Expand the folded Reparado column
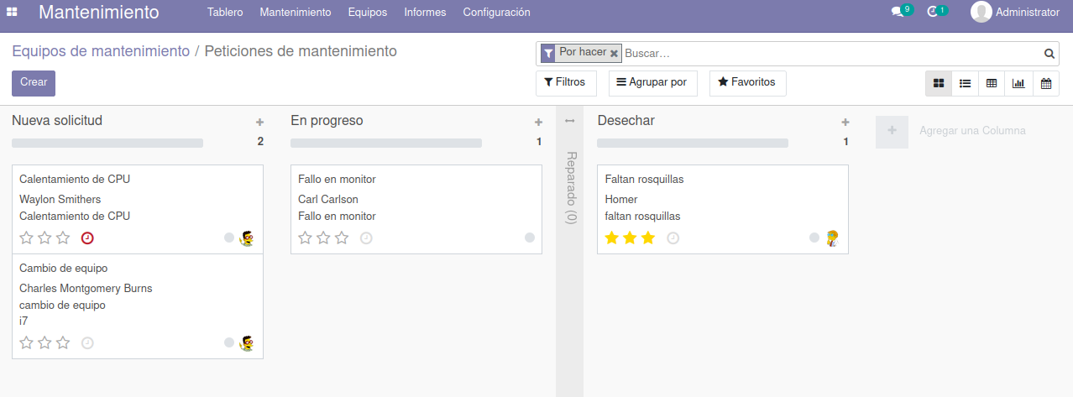1073x397 pixels. click(570, 121)
